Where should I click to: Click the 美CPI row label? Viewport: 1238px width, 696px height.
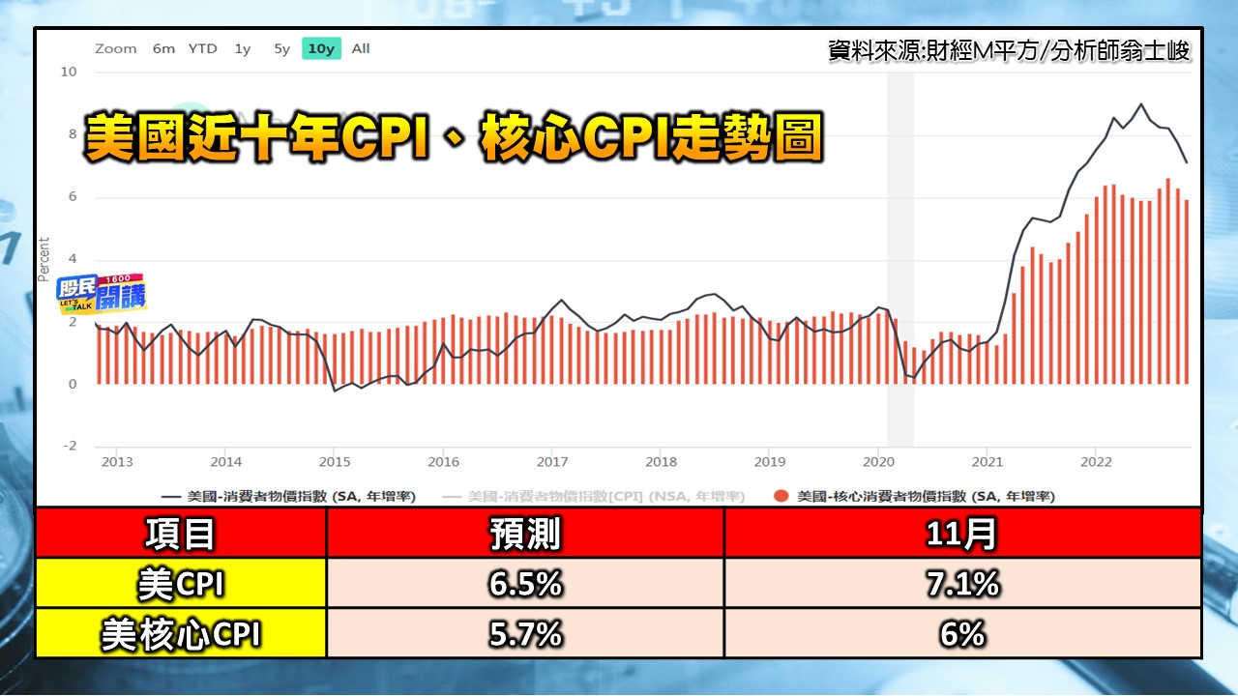tap(181, 583)
